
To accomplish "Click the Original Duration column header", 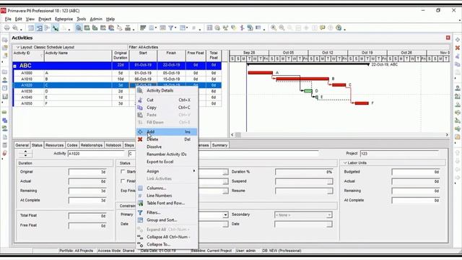I will 121,56.
